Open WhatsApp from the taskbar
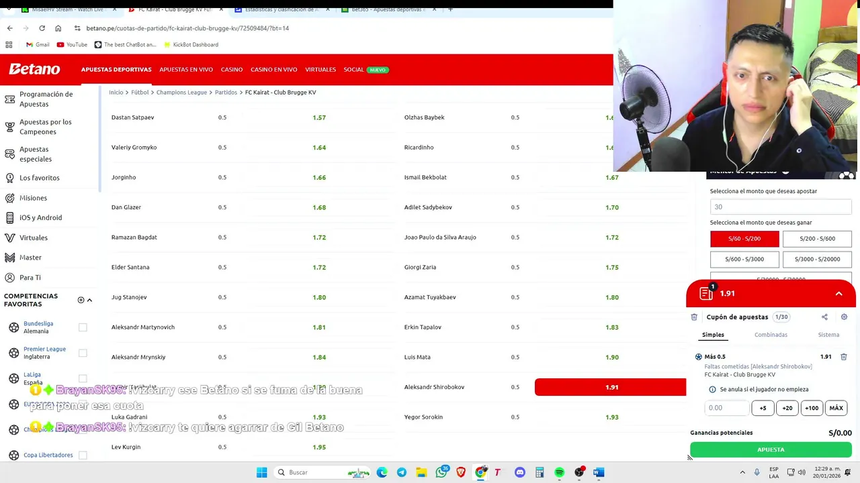Image resolution: width=860 pixels, height=483 pixels. coord(441,472)
